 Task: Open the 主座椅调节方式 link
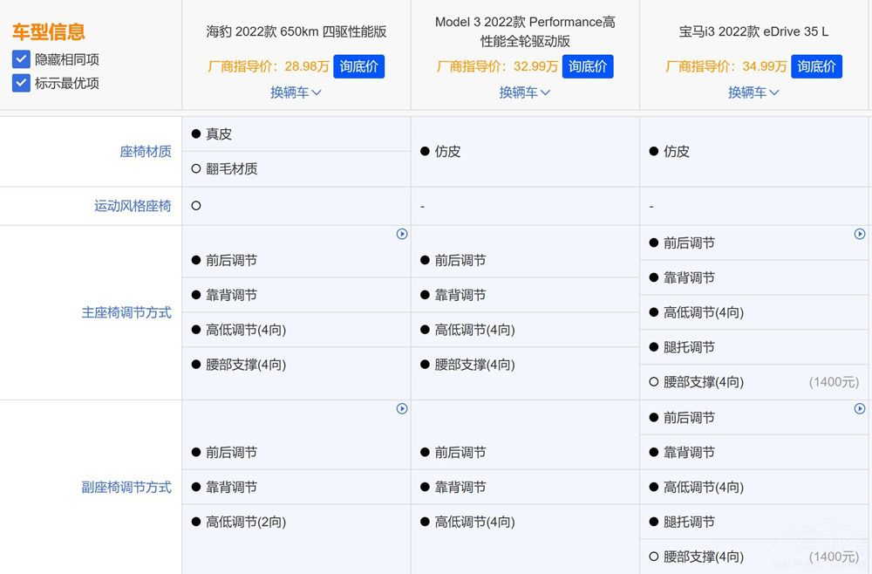click(126, 312)
